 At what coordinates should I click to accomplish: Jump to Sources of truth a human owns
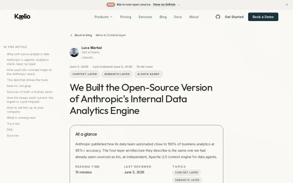click(29, 92)
